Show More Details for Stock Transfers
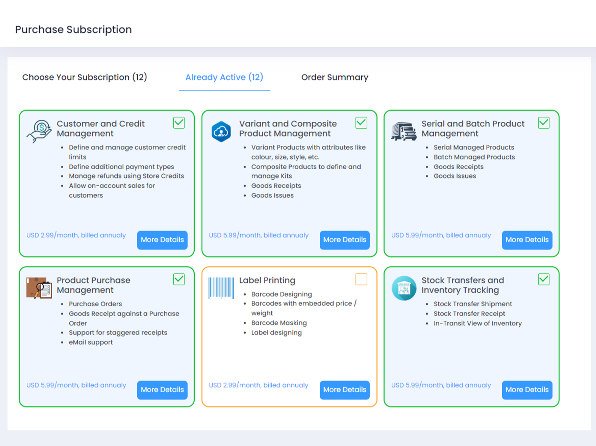Image resolution: width=596 pixels, height=446 pixels. (527, 390)
